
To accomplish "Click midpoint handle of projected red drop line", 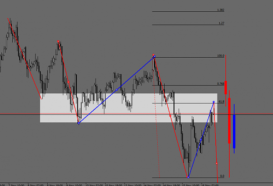I will point(217,163).
